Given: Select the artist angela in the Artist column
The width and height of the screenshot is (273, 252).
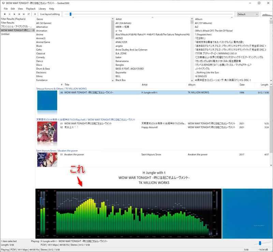Looking at the screenshot, I should click(x=120, y=46).
